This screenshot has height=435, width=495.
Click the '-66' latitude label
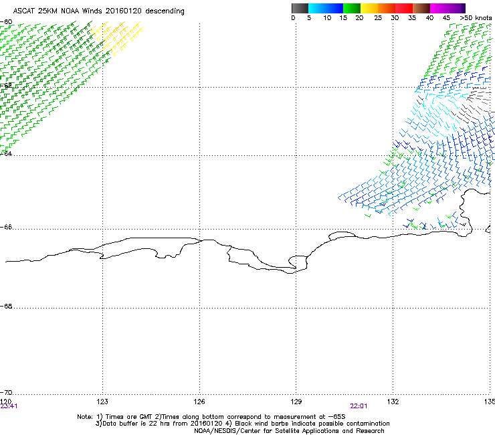coord(6,227)
